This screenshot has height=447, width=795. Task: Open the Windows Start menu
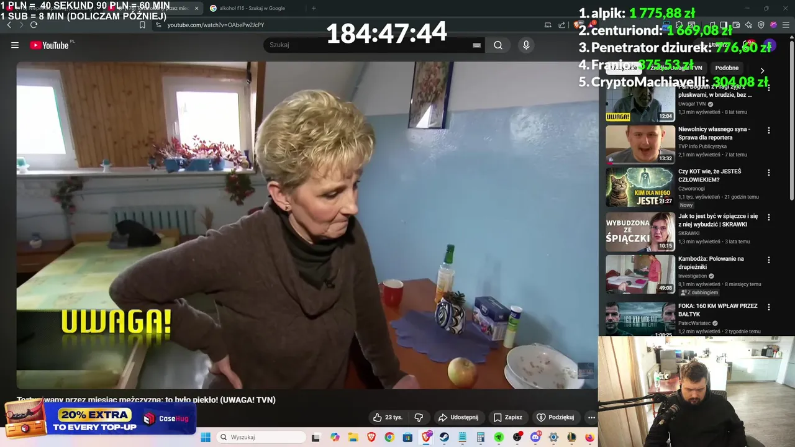click(x=206, y=437)
